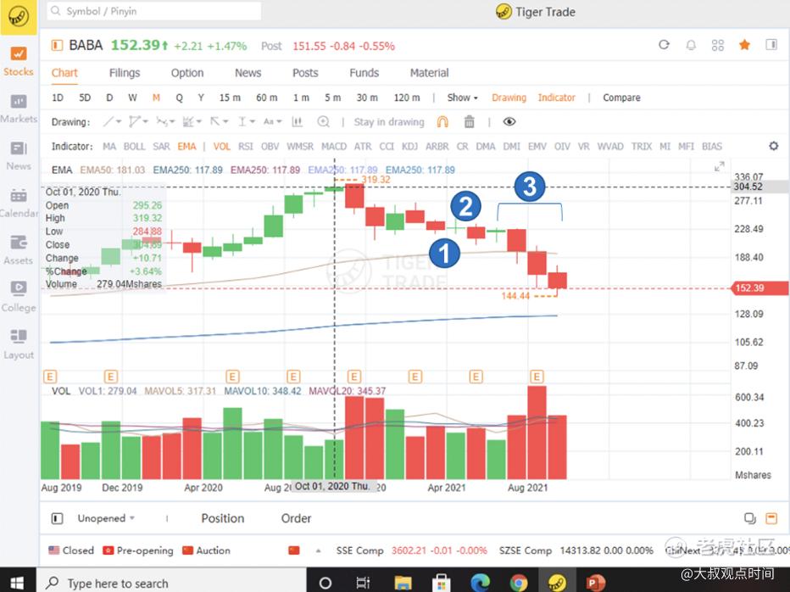
Task: Open Google Chrome from the taskbar
Action: 519,583
